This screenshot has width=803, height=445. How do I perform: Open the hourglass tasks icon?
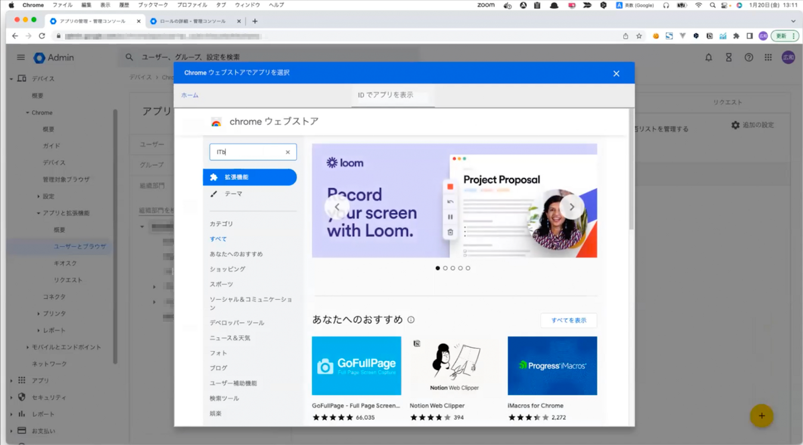(729, 57)
